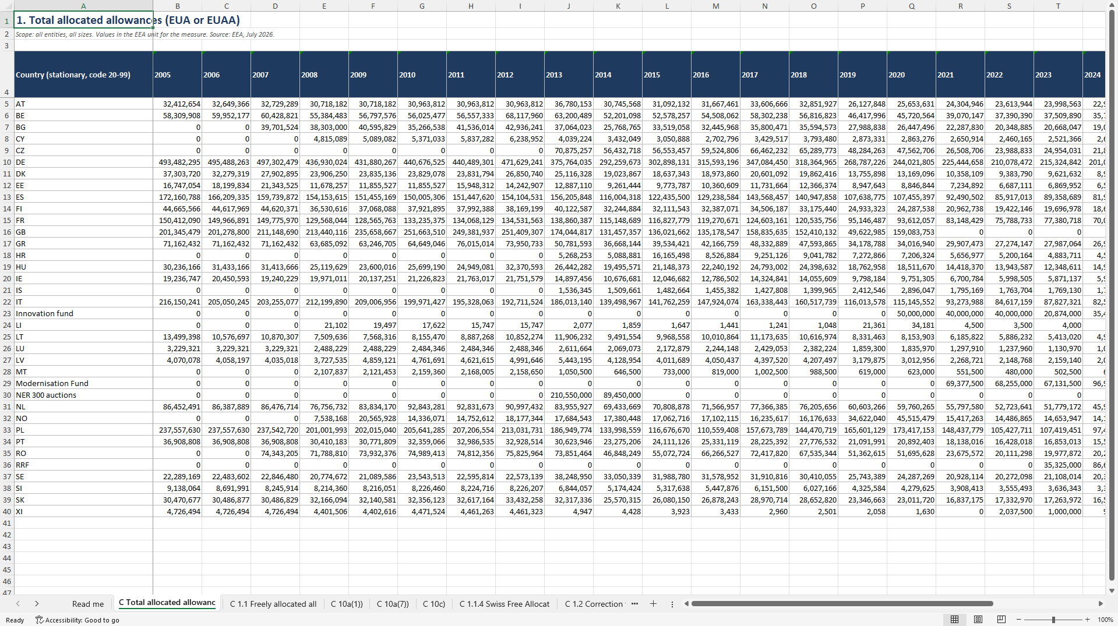Click cell value 21,102 in LI row
Viewport: 1118px width, 626px height.
coord(324,325)
